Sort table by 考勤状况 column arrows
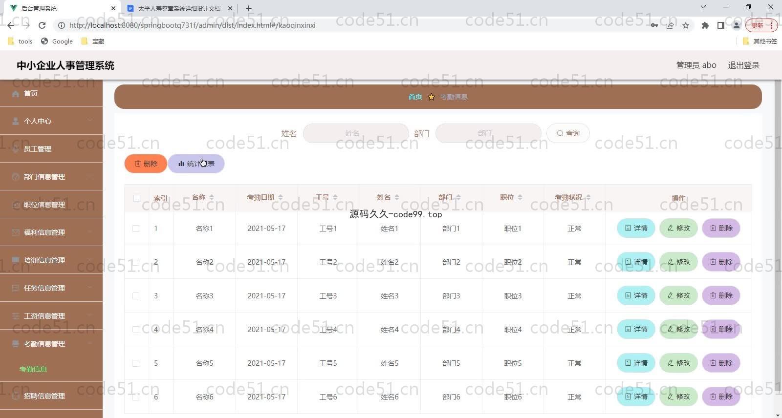782x418 pixels. [x=588, y=197]
